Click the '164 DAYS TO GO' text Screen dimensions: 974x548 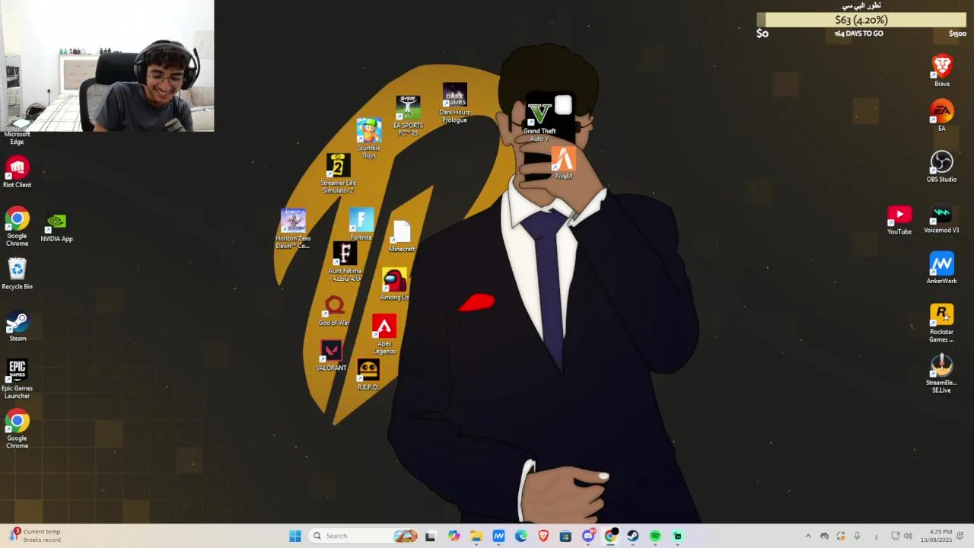click(858, 33)
